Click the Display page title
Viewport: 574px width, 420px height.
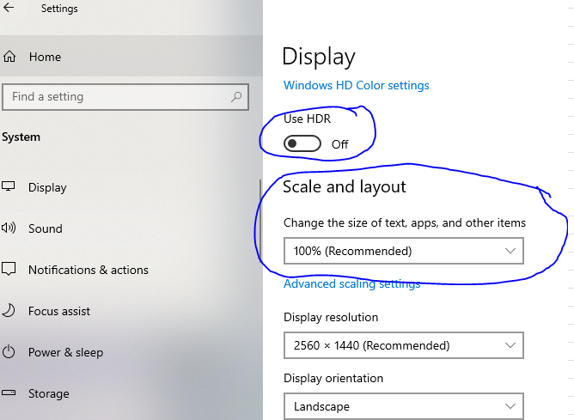319,58
